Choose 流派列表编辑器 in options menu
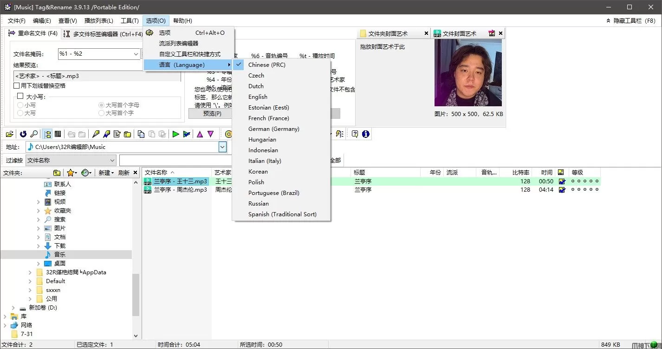662x349 pixels. click(x=178, y=43)
